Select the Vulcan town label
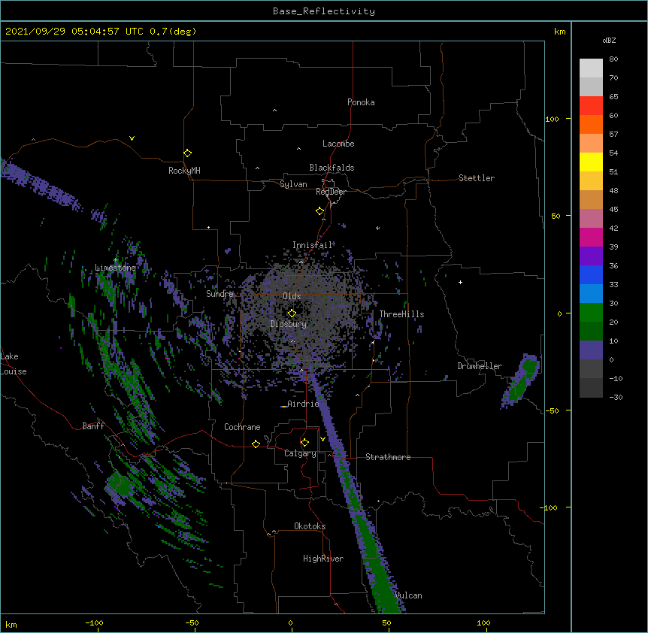This screenshot has height=633, width=648. click(x=409, y=595)
